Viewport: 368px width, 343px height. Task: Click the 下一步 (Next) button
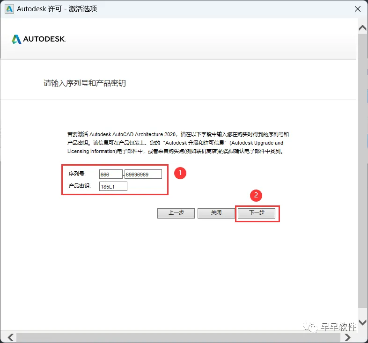(x=256, y=213)
